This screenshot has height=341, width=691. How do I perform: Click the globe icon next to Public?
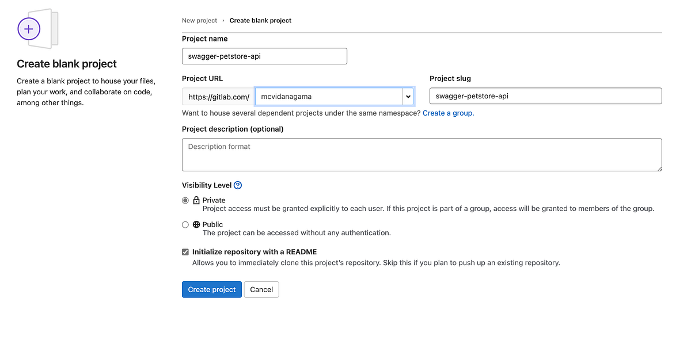click(x=196, y=224)
